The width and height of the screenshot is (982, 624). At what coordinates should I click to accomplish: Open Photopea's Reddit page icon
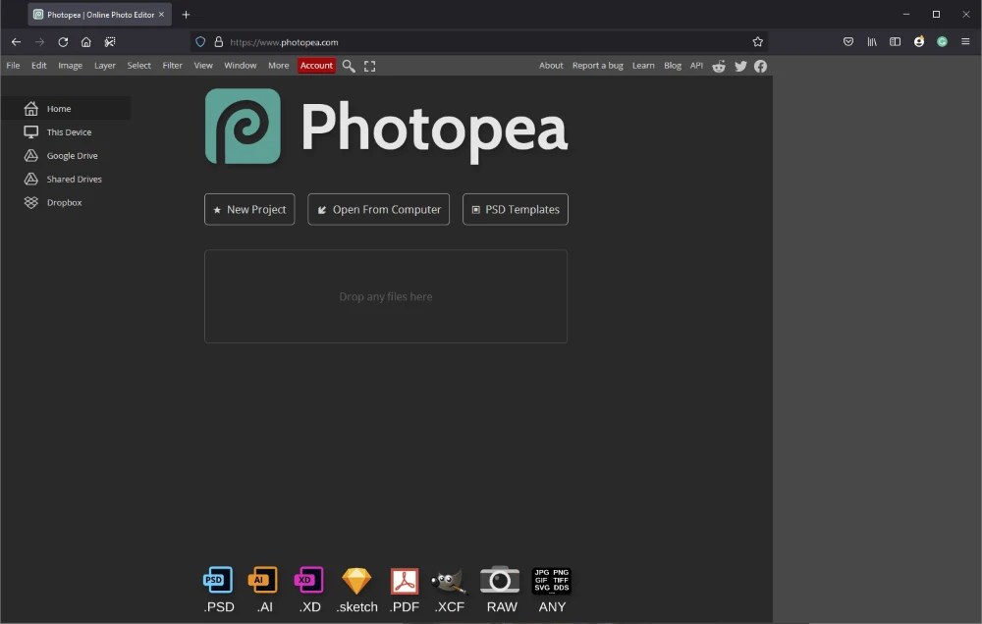(x=719, y=66)
